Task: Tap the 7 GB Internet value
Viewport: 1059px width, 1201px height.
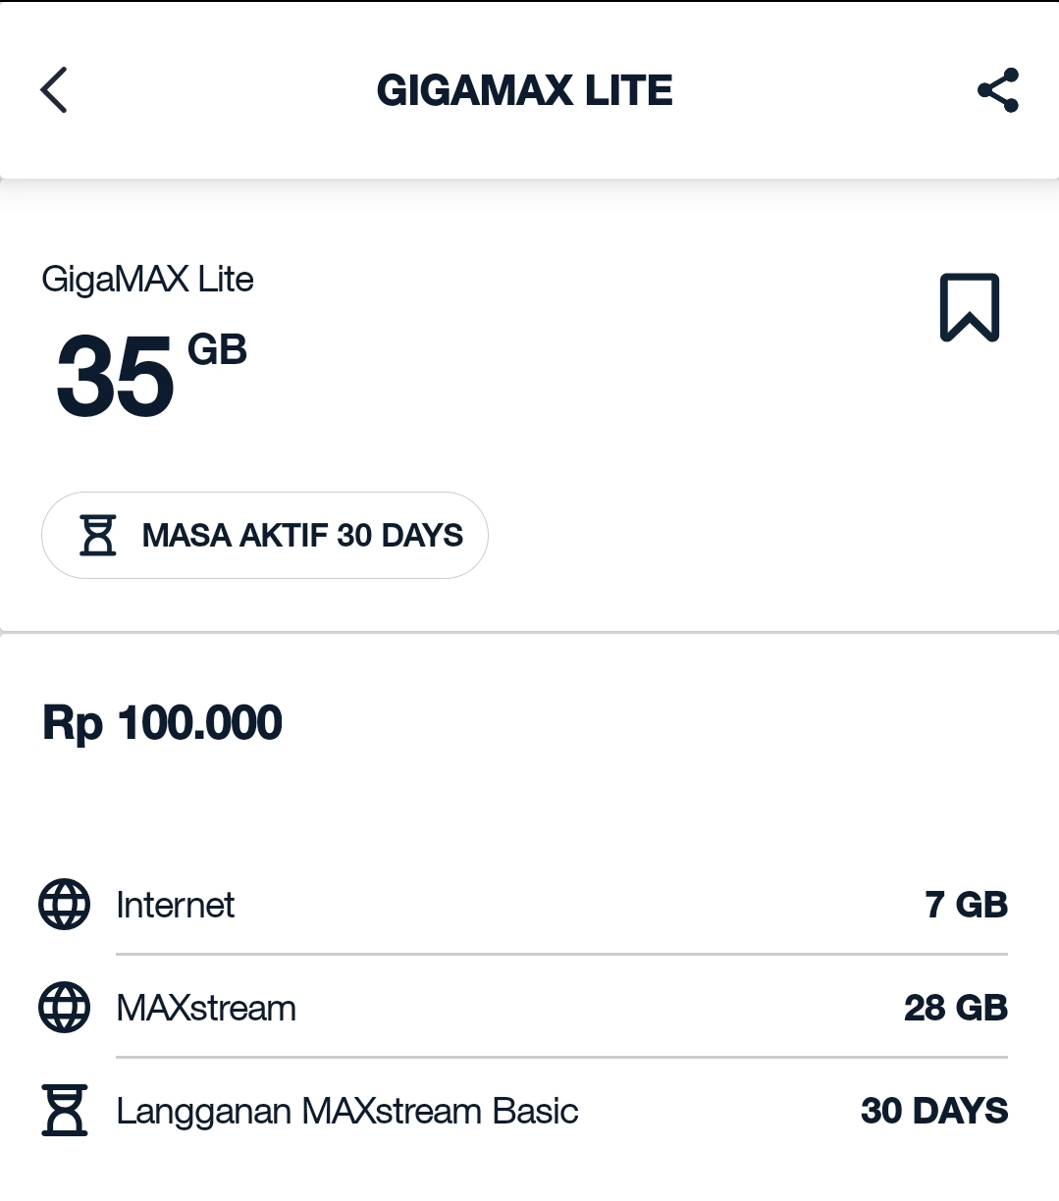Action: click(966, 905)
